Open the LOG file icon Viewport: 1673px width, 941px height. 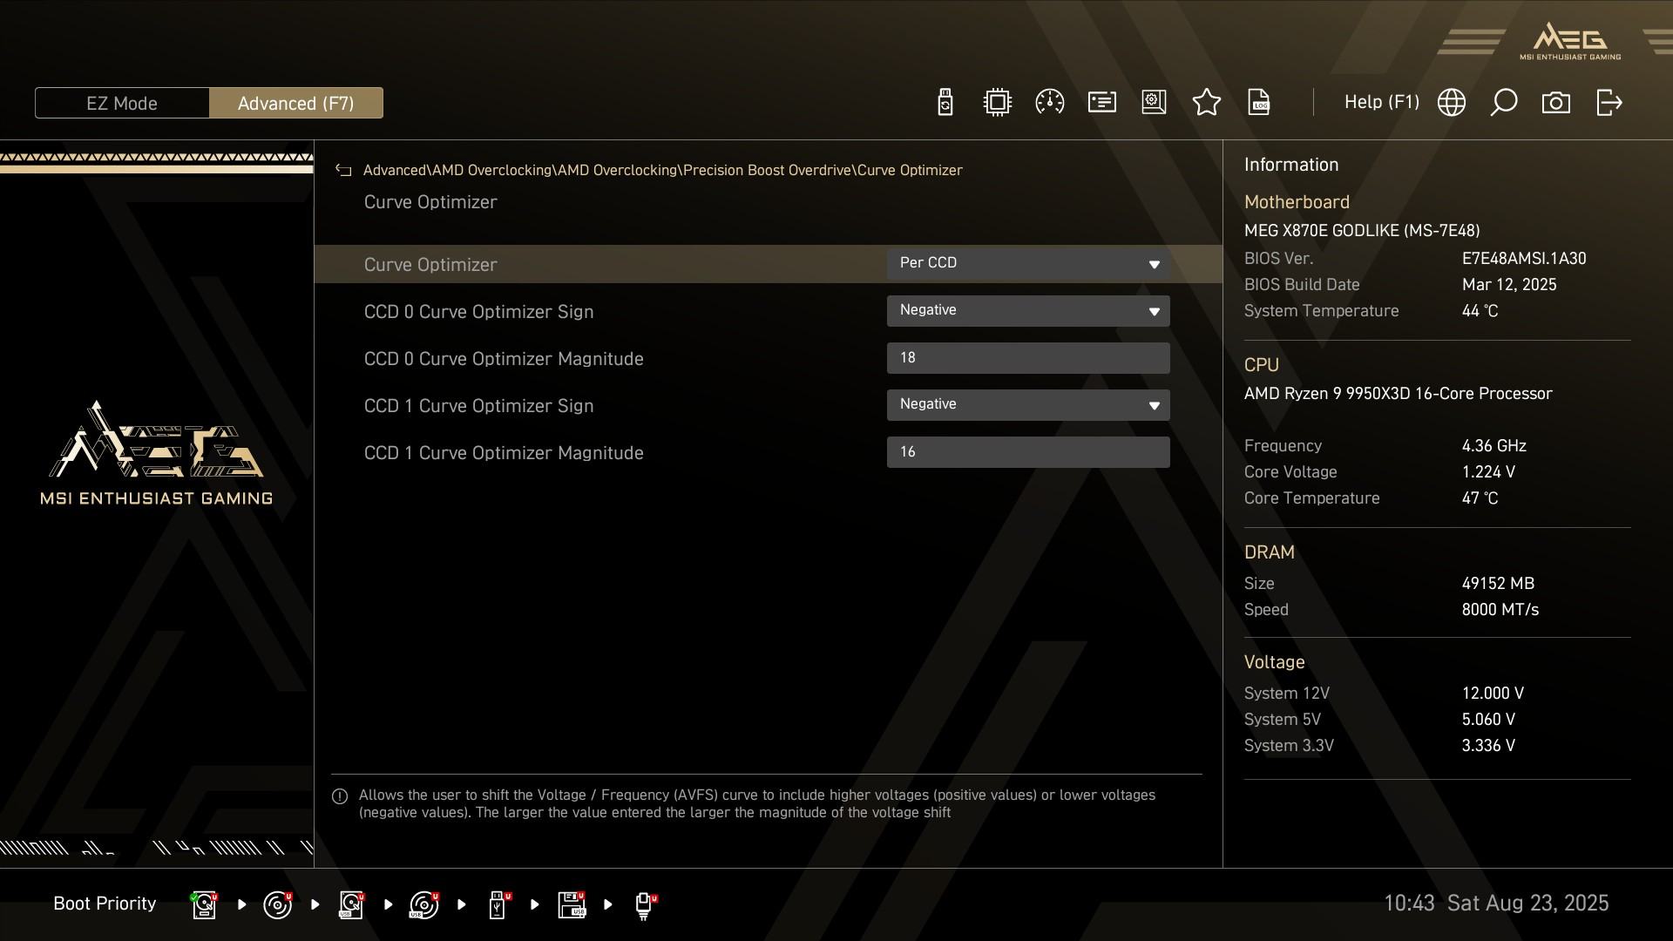pos(1258,103)
